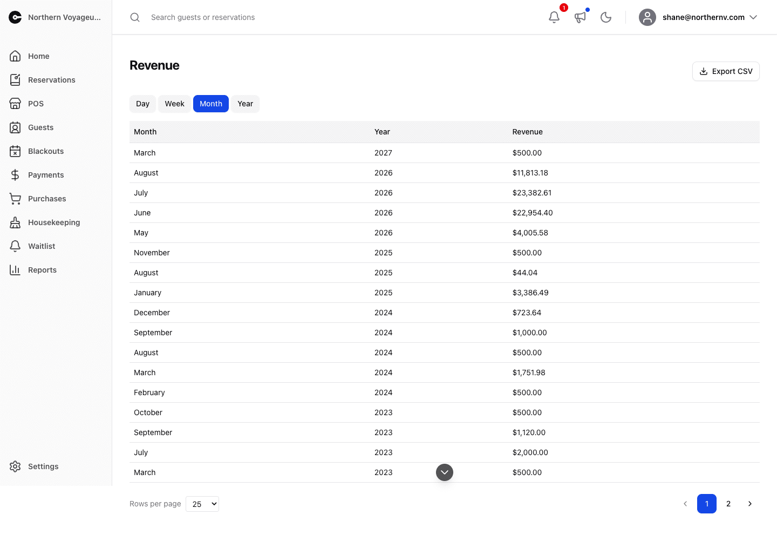Open Purchases cart icon
This screenshot has height=535, width=777.
(x=15, y=199)
